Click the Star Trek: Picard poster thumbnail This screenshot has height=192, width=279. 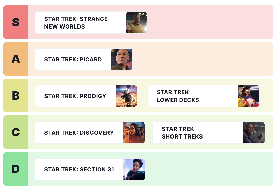point(122,59)
